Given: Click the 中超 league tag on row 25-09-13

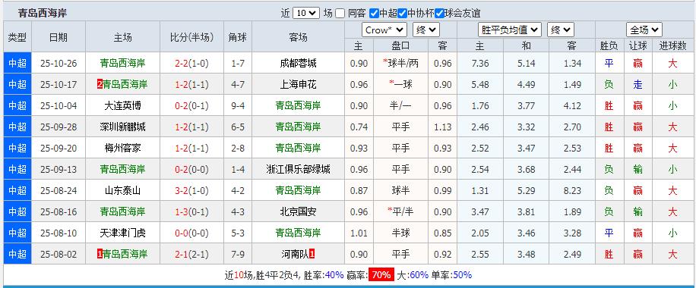Looking at the screenshot, I should click(17, 169).
